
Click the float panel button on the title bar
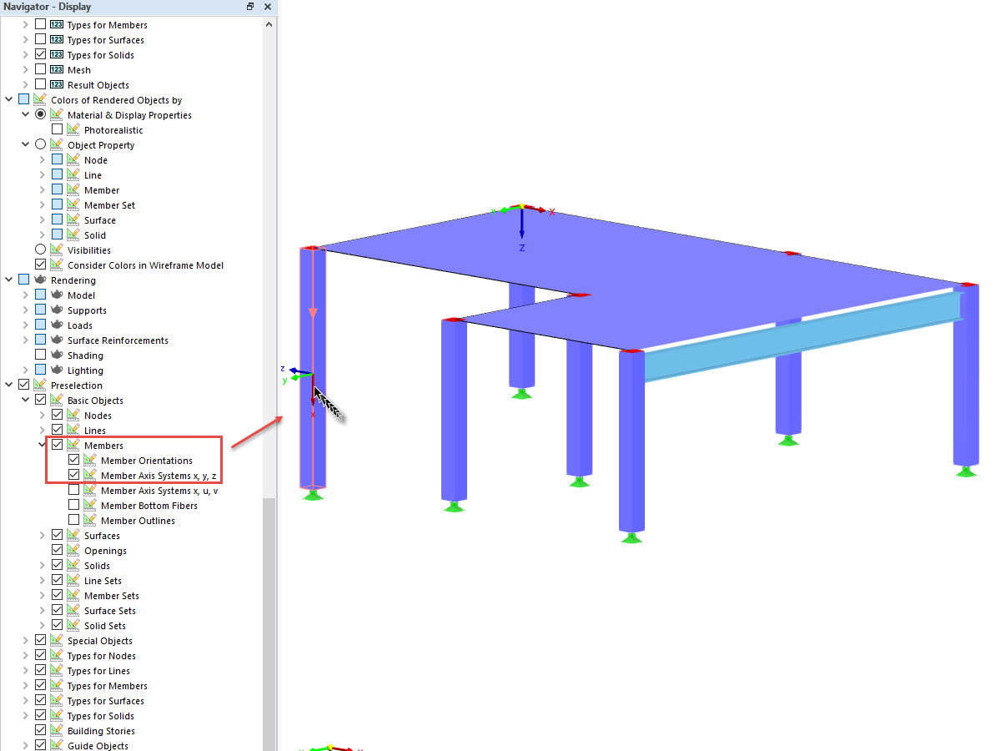pyautogui.click(x=249, y=7)
